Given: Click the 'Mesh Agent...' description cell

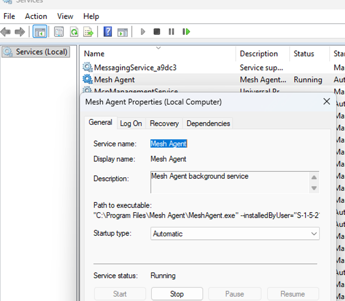Looking at the screenshot, I should (x=263, y=80).
